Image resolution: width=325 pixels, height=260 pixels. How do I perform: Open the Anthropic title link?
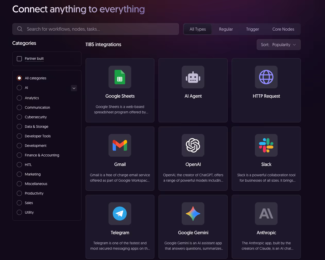266,233
